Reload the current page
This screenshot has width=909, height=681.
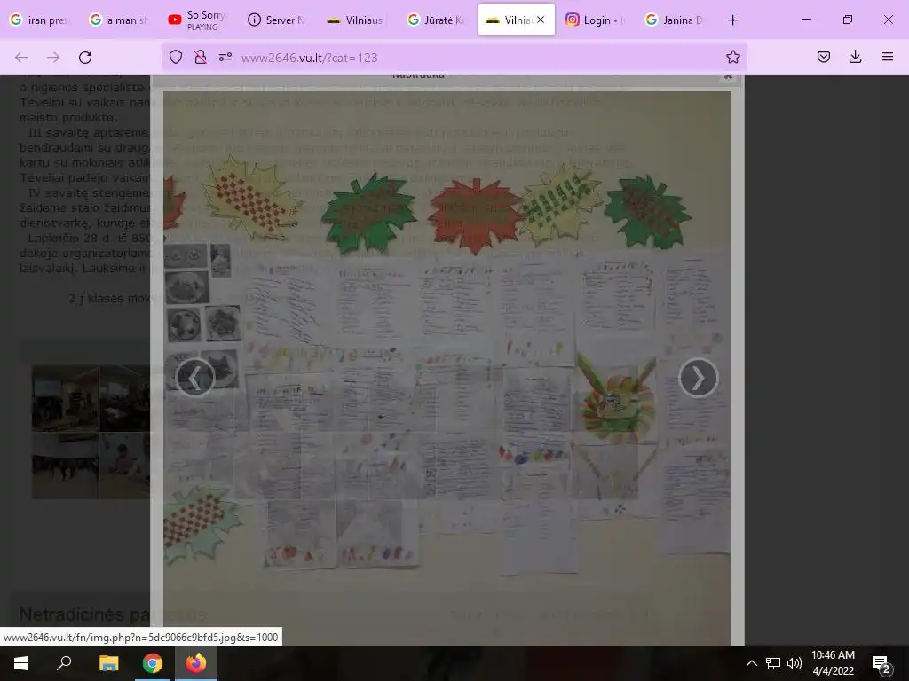coord(85,58)
